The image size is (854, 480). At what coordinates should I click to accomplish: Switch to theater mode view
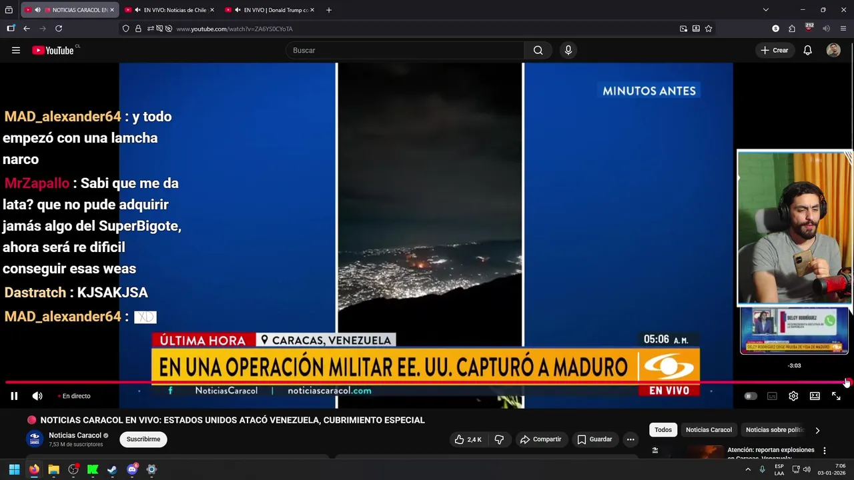[x=815, y=396]
